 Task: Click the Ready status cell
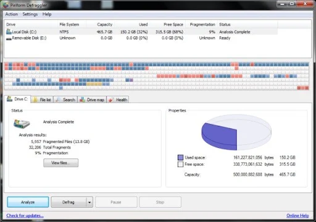click(225, 38)
